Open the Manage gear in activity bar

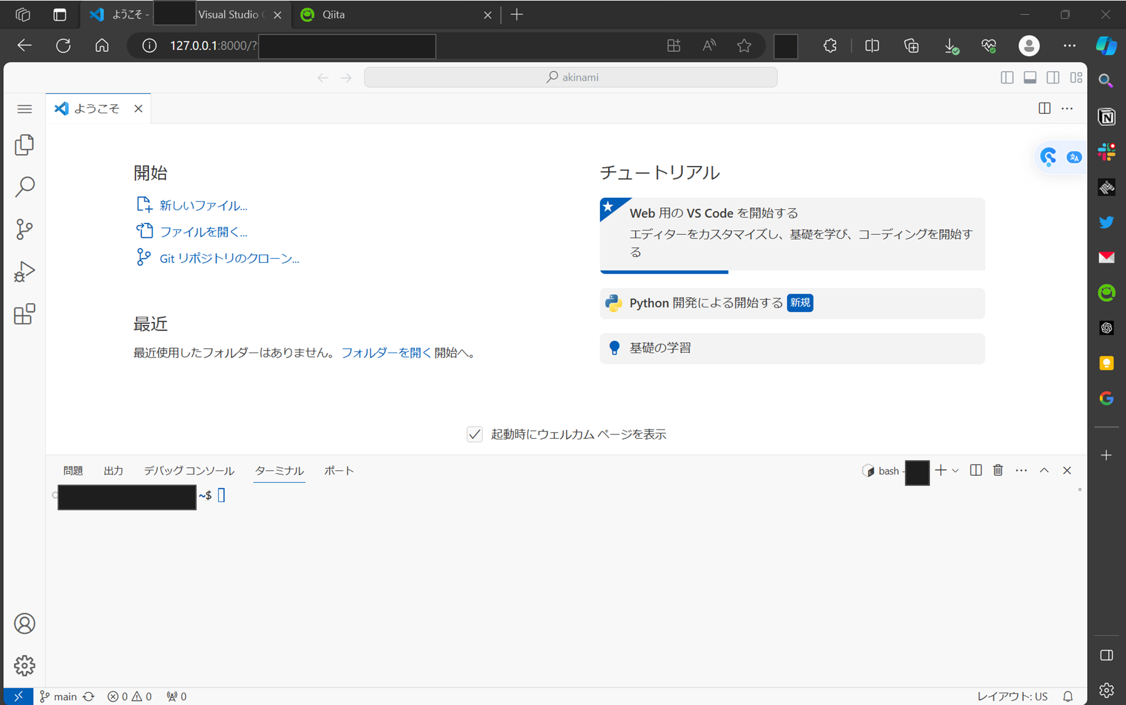[x=24, y=666]
